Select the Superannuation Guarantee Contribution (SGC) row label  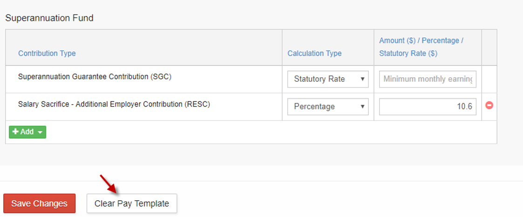pos(95,77)
